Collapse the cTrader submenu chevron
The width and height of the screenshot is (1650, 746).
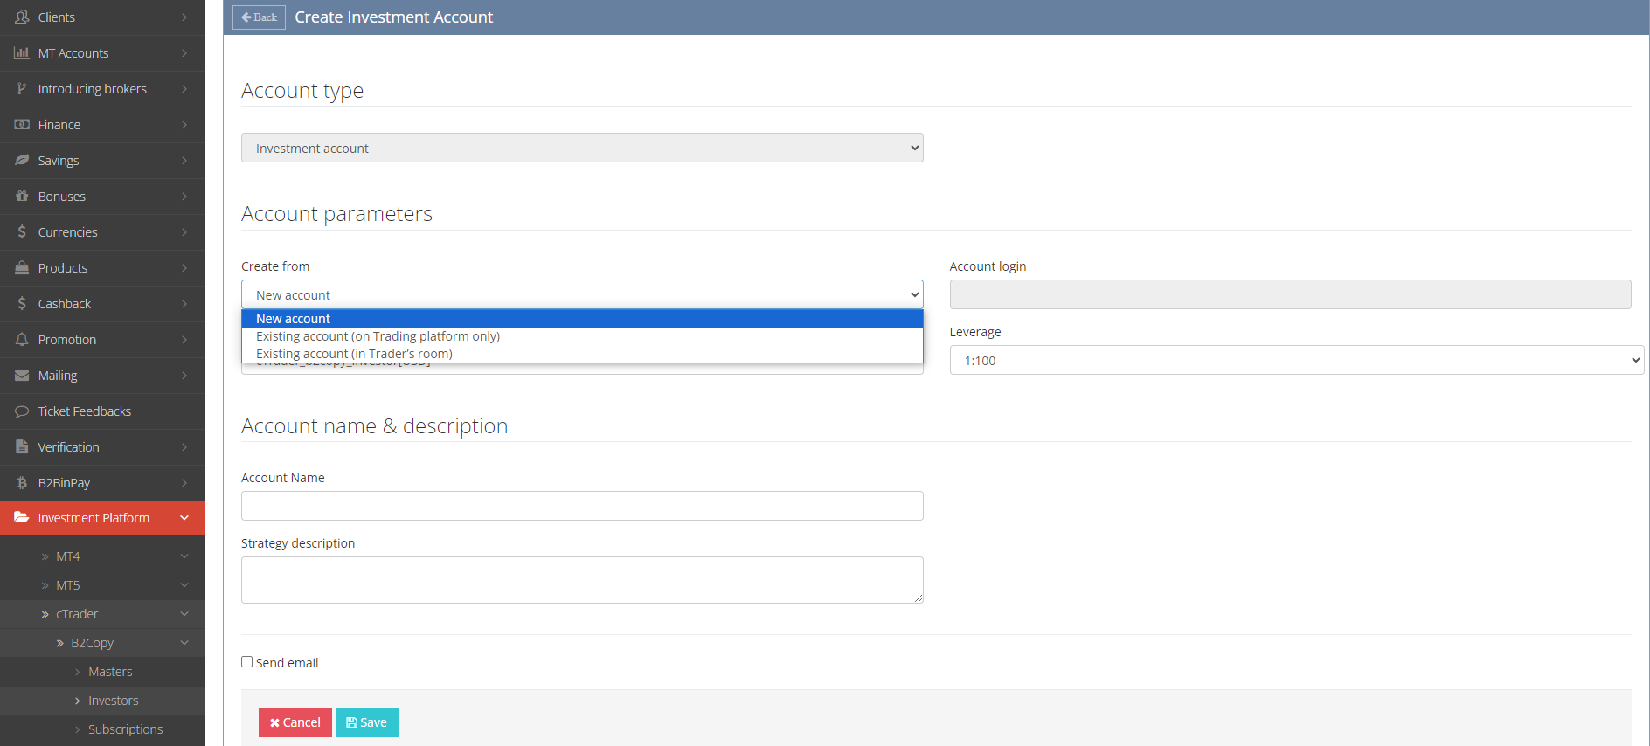tap(184, 614)
